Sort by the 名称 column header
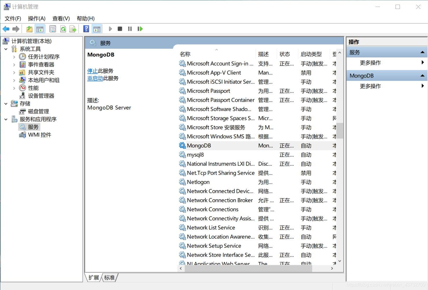428x290 pixels. tap(217, 54)
